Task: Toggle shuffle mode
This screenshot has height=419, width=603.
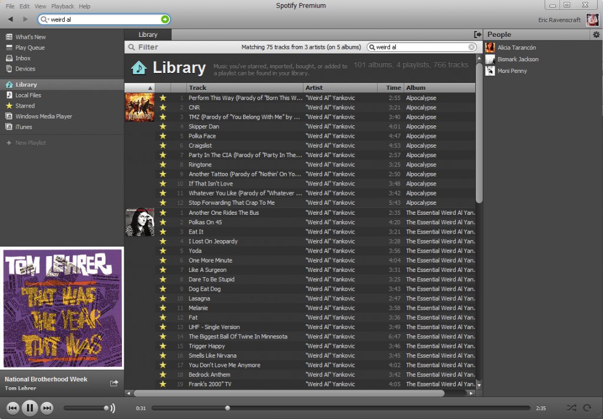Action: tap(571, 408)
